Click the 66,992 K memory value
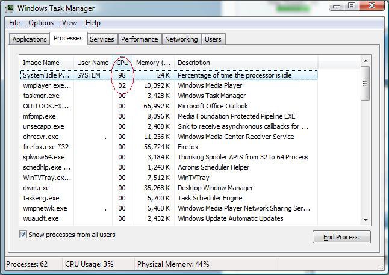 pyautogui.click(x=157, y=106)
